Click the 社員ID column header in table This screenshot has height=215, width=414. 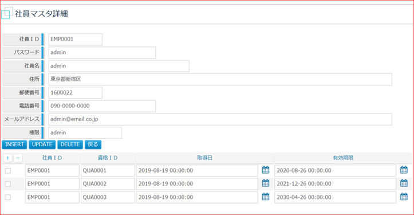point(52,158)
